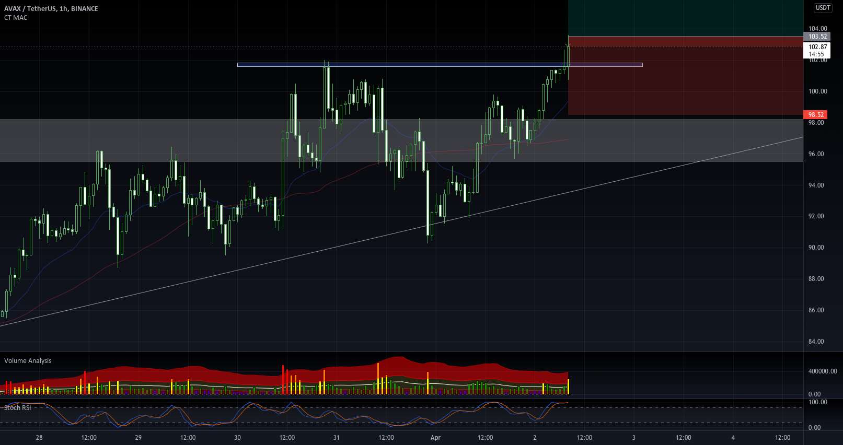Click the 104.00 price axis label
Screen dimensions: 843x445
coord(818,29)
